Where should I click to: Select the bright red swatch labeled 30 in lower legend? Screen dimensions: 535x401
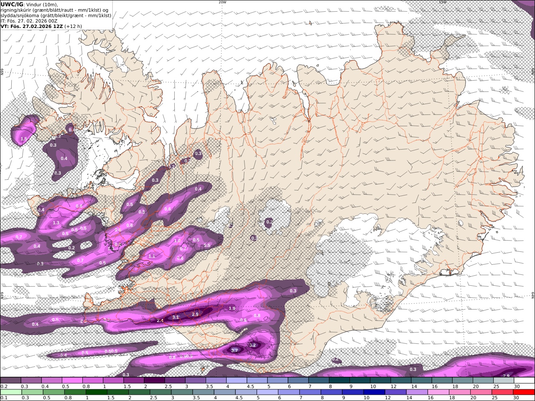pos(523,392)
